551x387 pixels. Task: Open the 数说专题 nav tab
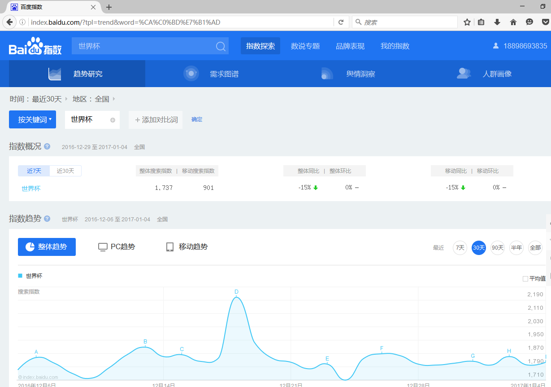tap(305, 46)
